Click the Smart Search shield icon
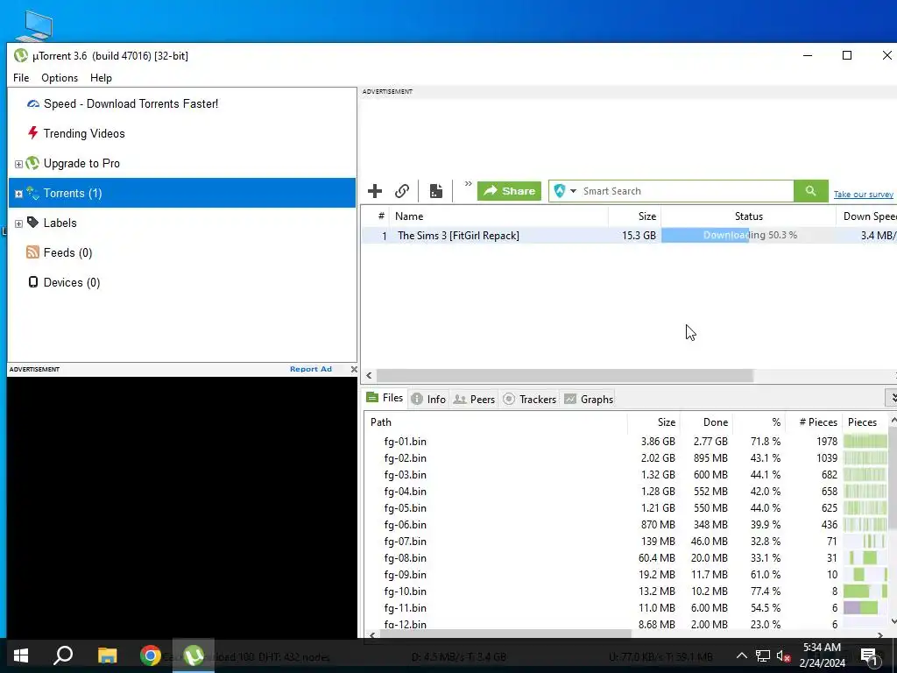This screenshot has height=673, width=897. (560, 191)
